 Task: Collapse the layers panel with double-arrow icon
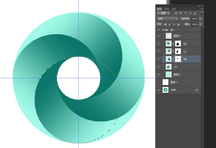pos(199,6)
